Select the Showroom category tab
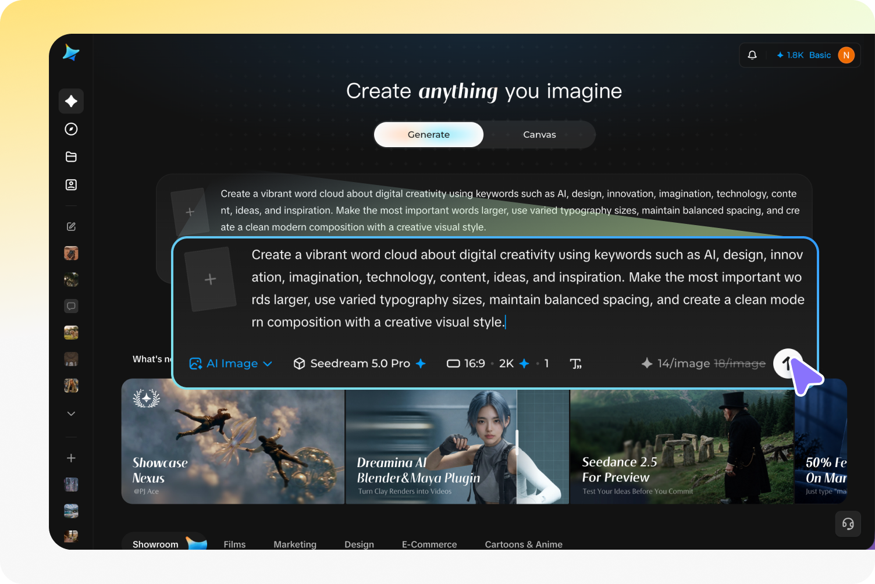The width and height of the screenshot is (875, 584). (x=163, y=543)
